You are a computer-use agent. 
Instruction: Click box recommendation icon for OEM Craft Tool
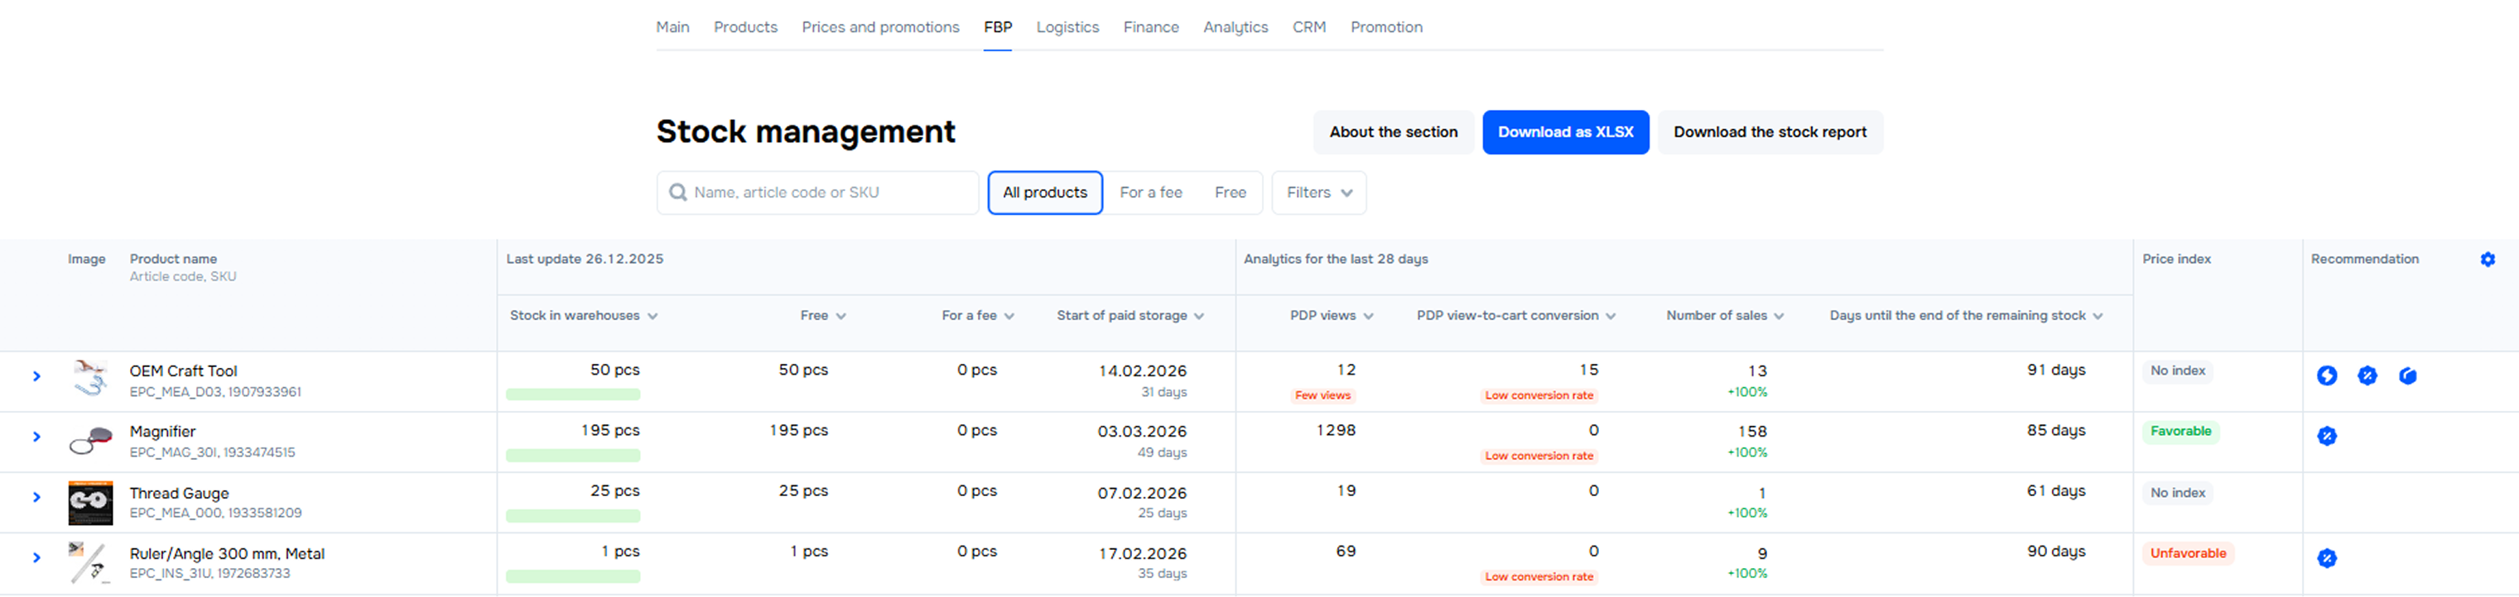point(2406,375)
